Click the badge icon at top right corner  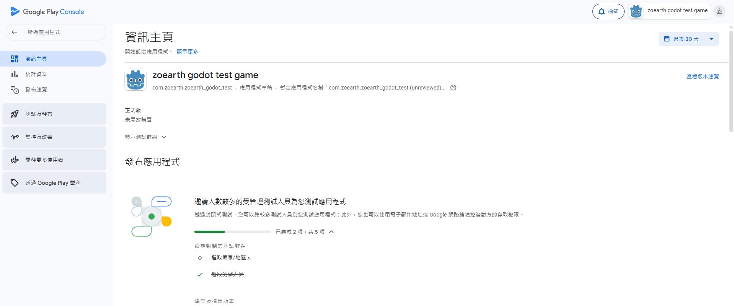pyautogui.click(x=719, y=11)
